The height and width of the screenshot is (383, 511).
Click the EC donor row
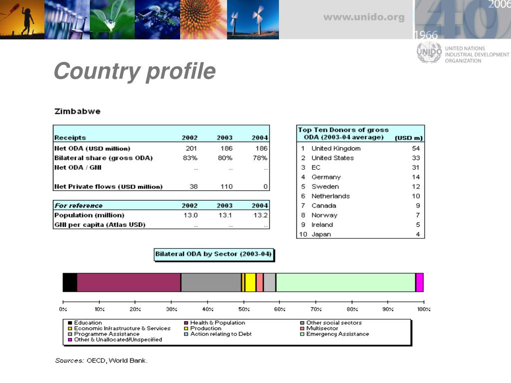click(360, 168)
